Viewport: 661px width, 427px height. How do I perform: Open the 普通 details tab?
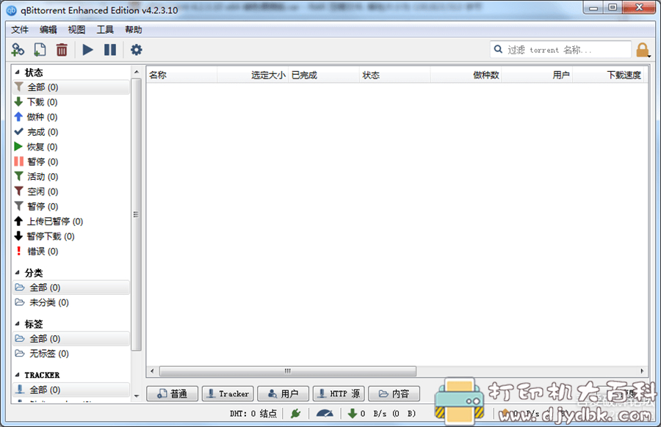173,394
